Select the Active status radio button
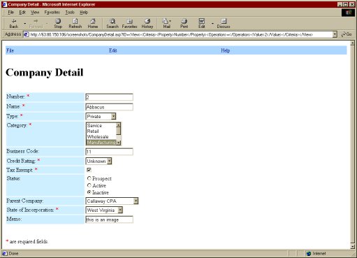 pos(89,185)
